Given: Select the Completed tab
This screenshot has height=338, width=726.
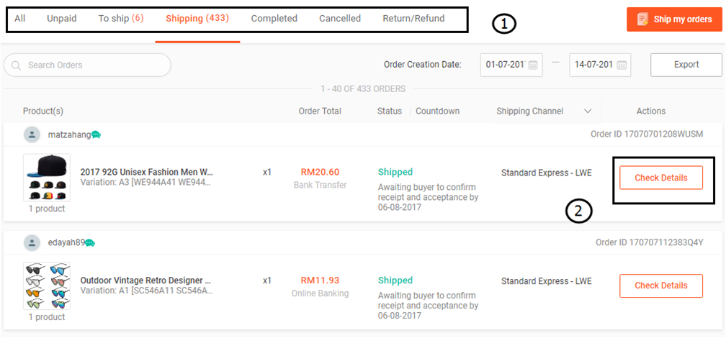Looking at the screenshot, I should (274, 19).
